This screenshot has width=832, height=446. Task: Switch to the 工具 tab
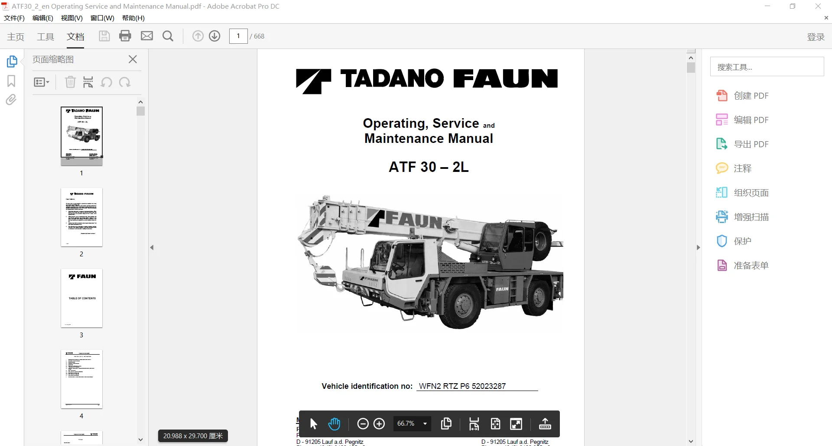[45, 37]
